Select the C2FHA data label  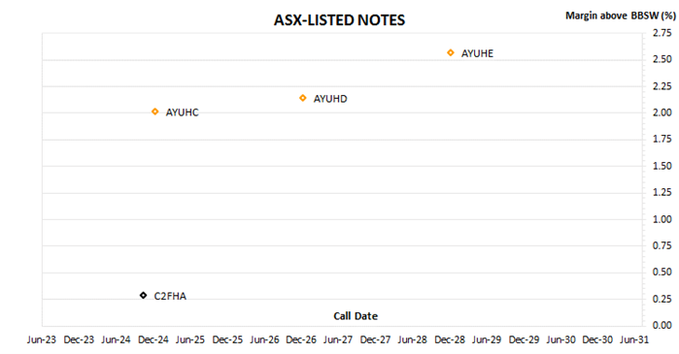point(170,296)
